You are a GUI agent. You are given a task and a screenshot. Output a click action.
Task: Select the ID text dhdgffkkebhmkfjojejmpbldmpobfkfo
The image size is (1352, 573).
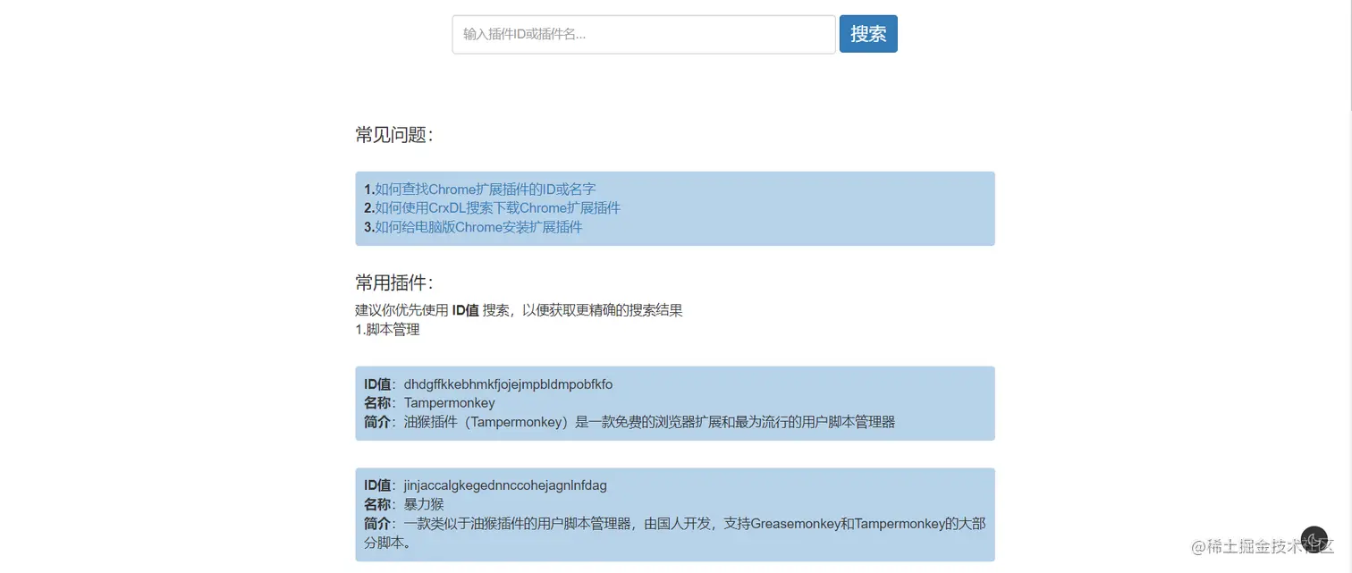tap(508, 384)
